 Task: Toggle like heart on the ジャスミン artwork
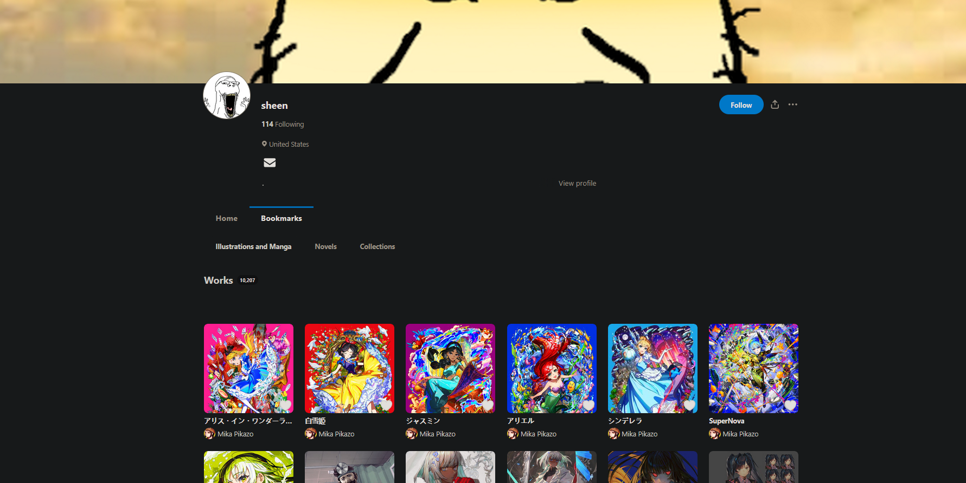tap(487, 404)
